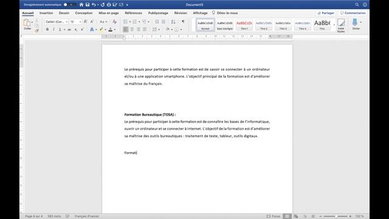
Task: Switch to the Révision tab
Action: coord(181,13)
